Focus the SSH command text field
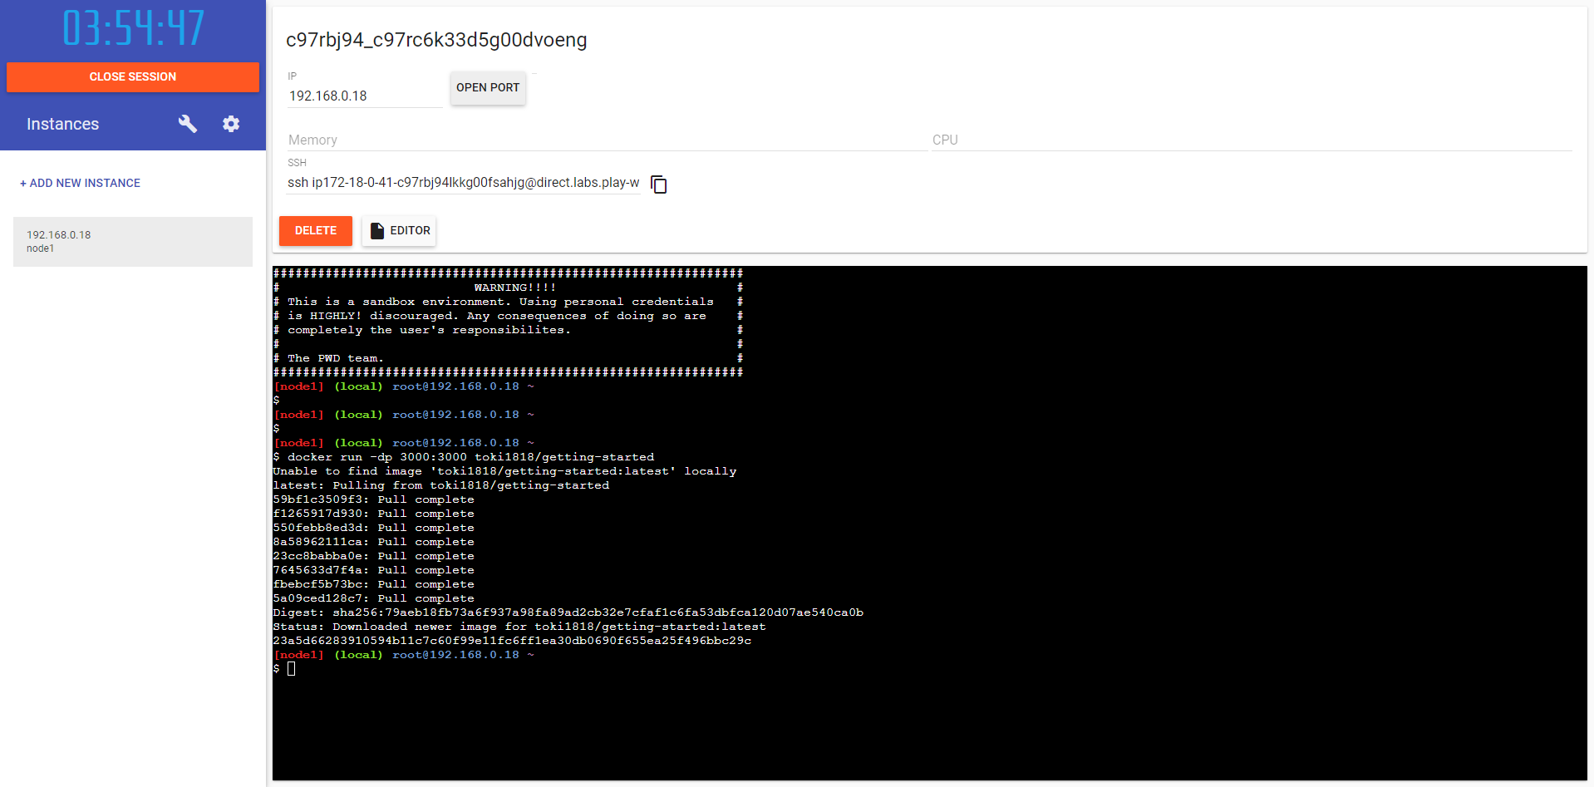This screenshot has width=1594, height=787. pos(463,183)
